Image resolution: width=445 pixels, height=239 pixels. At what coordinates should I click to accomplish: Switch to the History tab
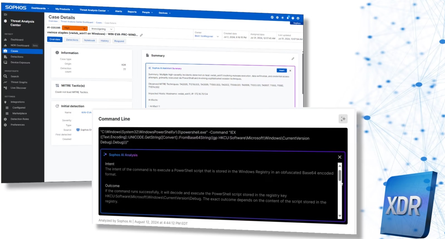(x=105, y=41)
